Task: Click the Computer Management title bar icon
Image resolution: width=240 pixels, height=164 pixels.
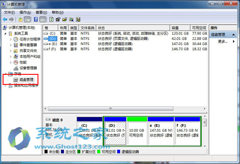Action: click(x=3, y=5)
